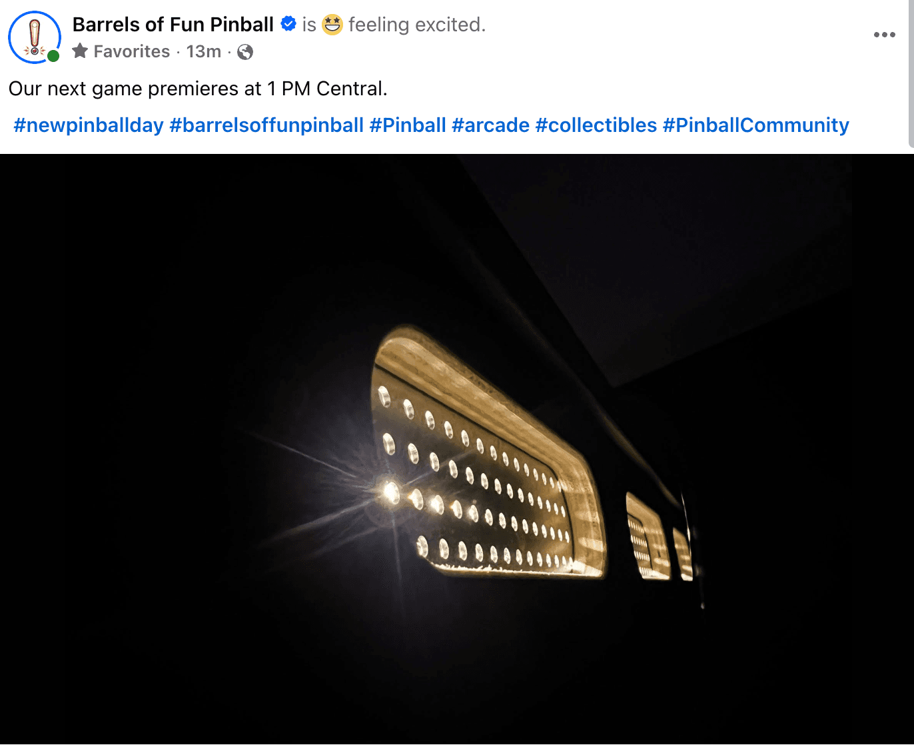Open the #collectibles hashtag link
914x753 pixels.
(596, 125)
